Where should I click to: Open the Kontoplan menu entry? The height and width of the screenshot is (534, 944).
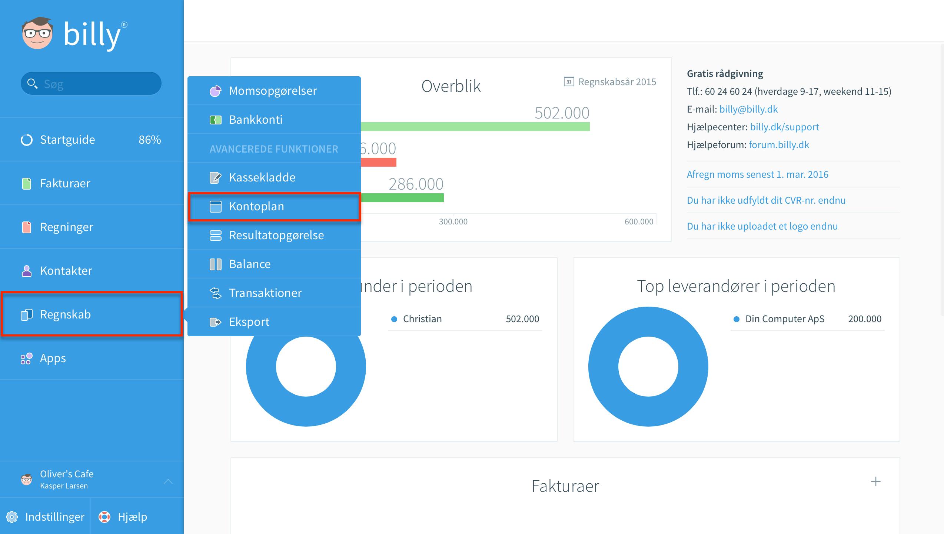pos(274,206)
